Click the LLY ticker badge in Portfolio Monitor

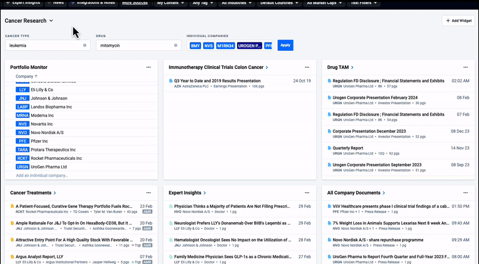click(22, 90)
